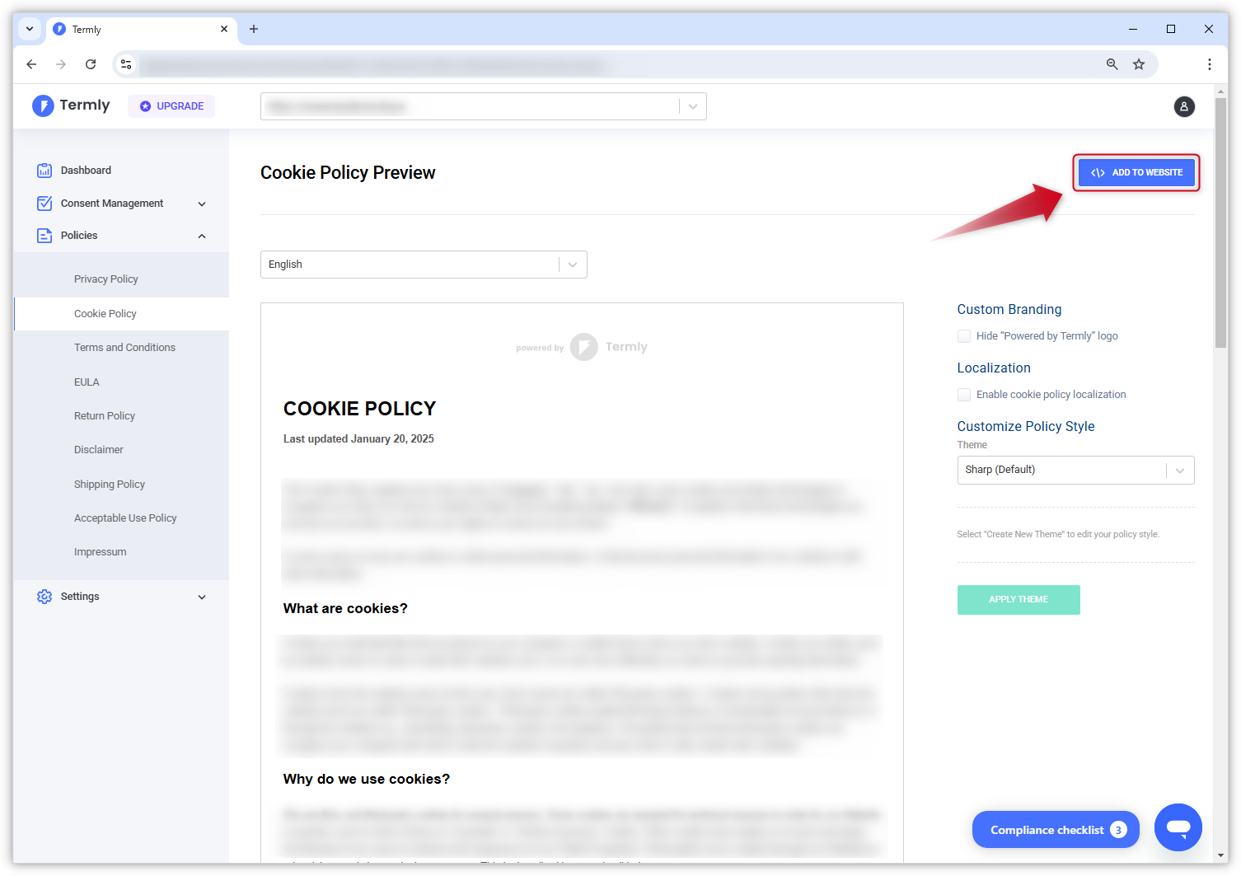Click the Upgrade button

(171, 106)
